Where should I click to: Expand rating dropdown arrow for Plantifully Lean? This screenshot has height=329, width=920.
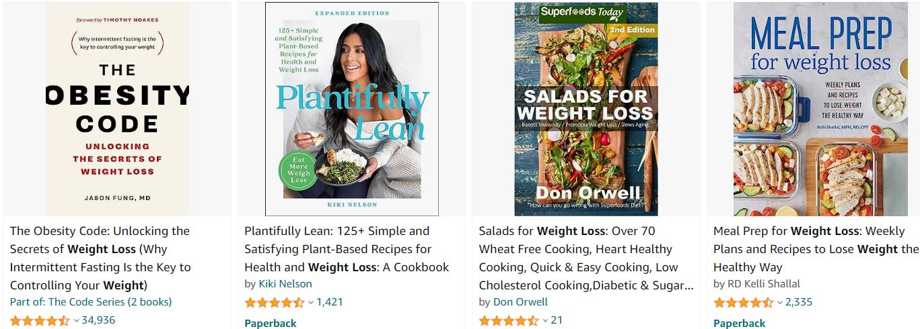pos(311,303)
